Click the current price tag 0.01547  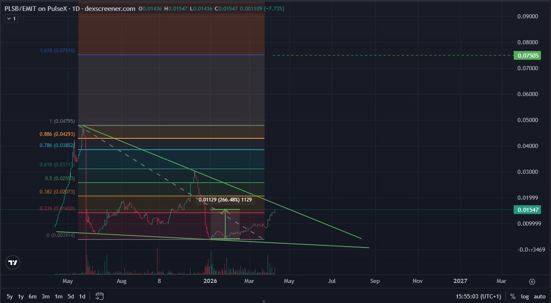coord(525,209)
